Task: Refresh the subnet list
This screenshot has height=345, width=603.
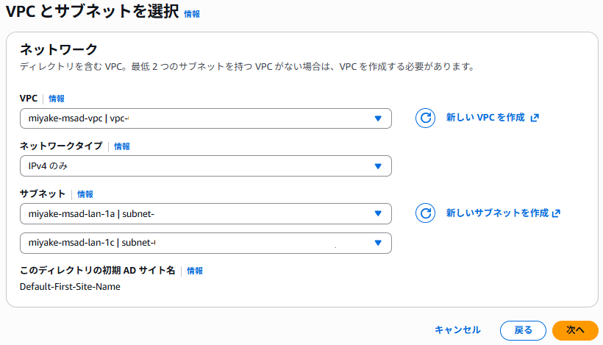Action: (426, 213)
